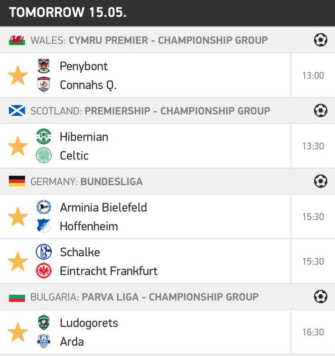
Task: Toggle favorite star for Penybont vs Connahs Q.
Action: tap(18, 75)
